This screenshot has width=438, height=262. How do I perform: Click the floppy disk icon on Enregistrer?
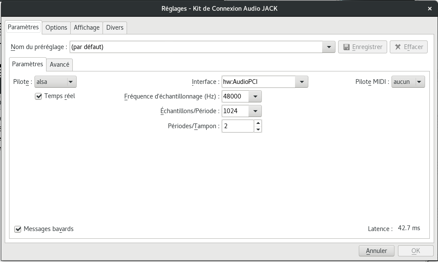tap(346, 47)
